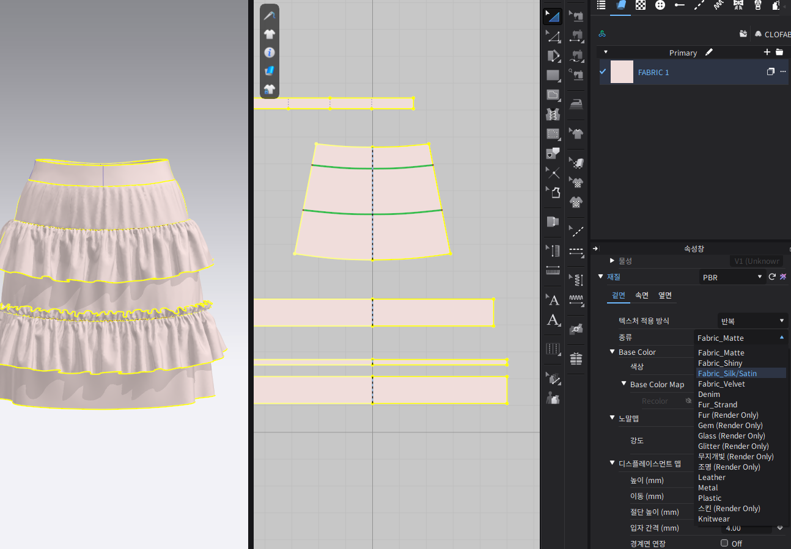Screen dimensions: 791x549
Task: Click the refresh icon beside PBR dropdown
Action: coord(772,277)
